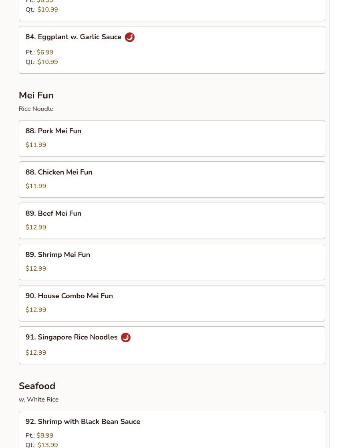Viewport: 338px width, 448px height.
Task: Click the Qt. $10.99 price of Eggplant w. Garlic Sauce
Action: [x=42, y=62]
